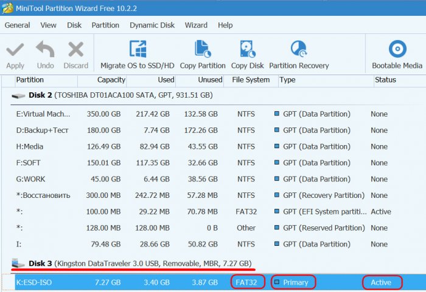Image resolution: width=426 pixels, height=292 pixels.
Task: Click GPT (Recovery Partition) type text
Action: 324,195
